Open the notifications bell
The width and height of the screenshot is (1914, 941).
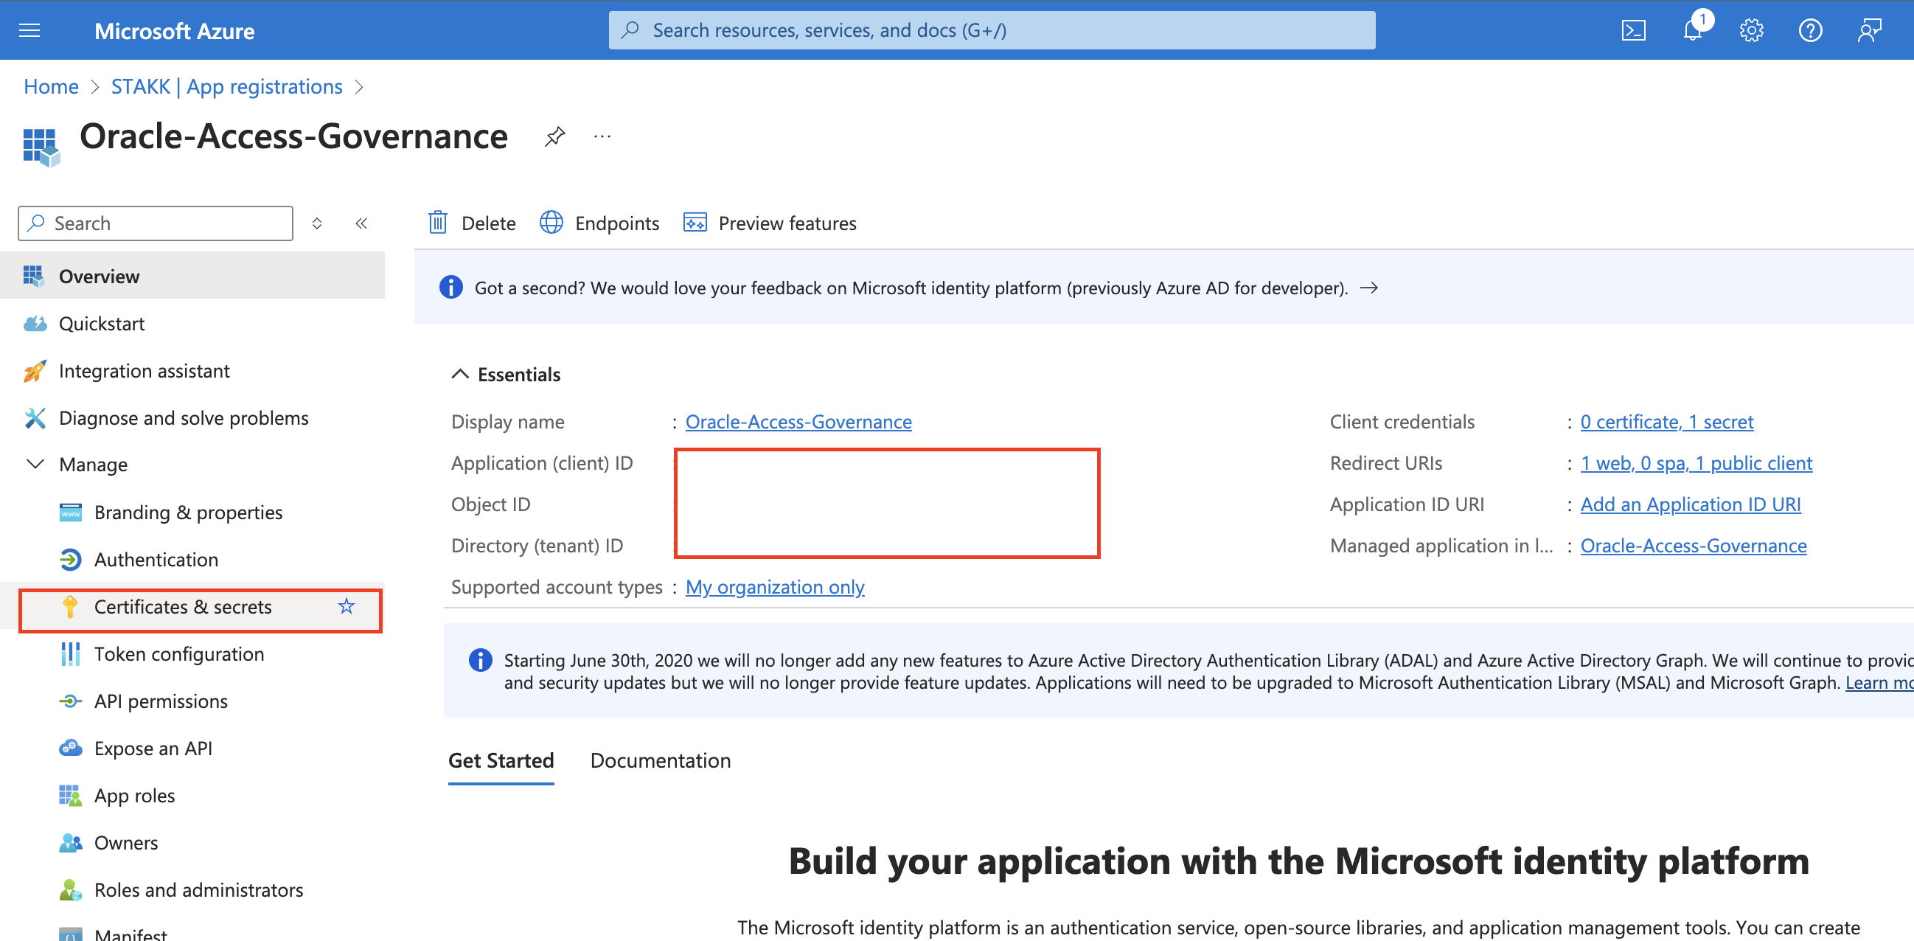(1692, 30)
